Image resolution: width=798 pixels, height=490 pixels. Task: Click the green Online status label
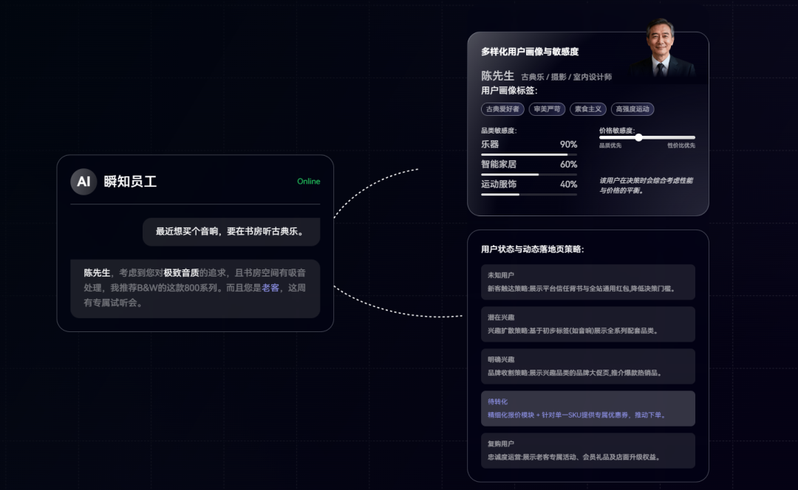308,182
